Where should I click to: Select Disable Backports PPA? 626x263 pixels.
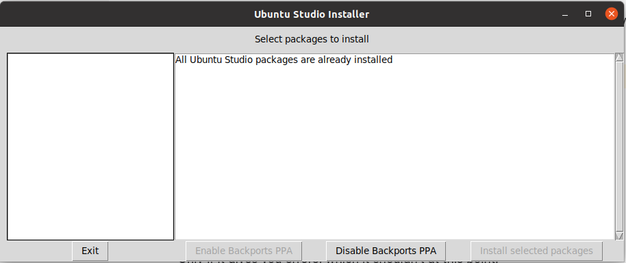click(386, 251)
